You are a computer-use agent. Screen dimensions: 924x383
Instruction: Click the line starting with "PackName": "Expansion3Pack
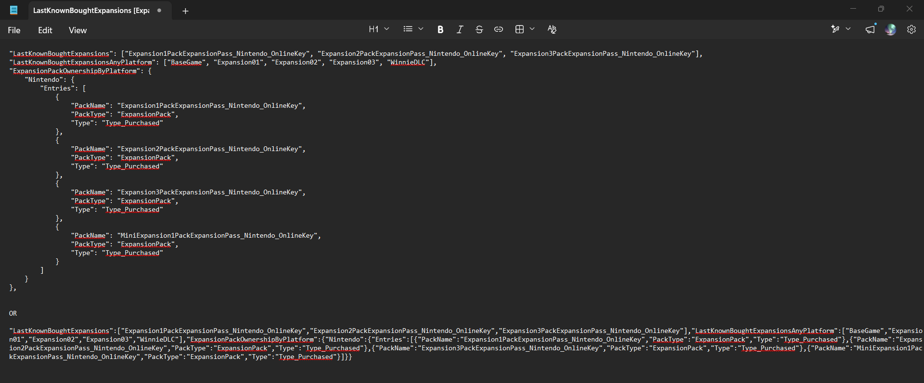click(188, 192)
